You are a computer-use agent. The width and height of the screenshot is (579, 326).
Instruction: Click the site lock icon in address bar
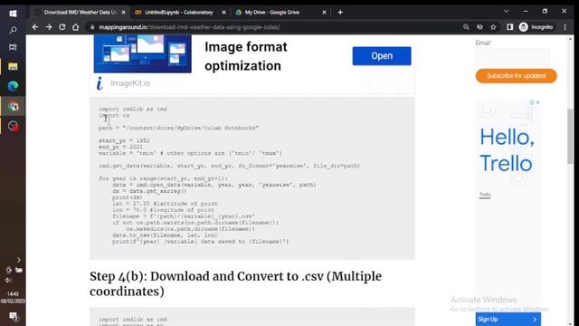click(92, 27)
